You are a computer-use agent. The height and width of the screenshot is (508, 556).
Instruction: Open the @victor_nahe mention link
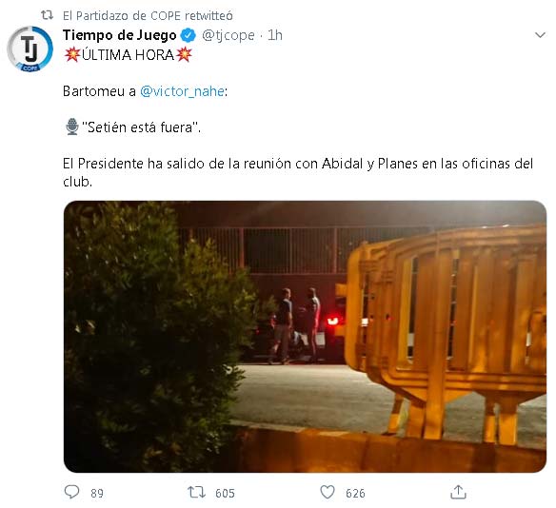[182, 91]
